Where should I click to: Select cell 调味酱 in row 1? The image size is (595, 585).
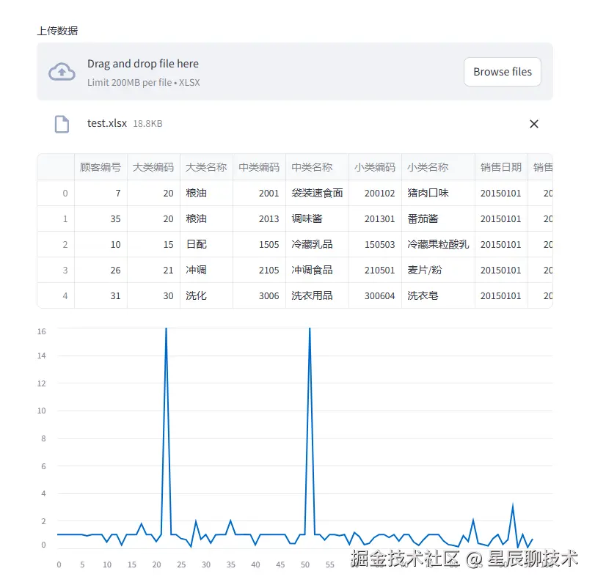[x=317, y=218]
